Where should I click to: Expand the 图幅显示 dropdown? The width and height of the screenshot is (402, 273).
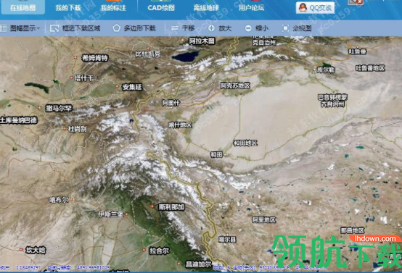[20, 28]
